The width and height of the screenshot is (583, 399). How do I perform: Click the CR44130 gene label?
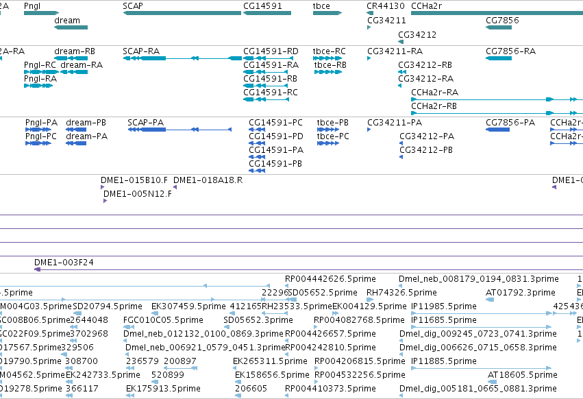[386, 6]
